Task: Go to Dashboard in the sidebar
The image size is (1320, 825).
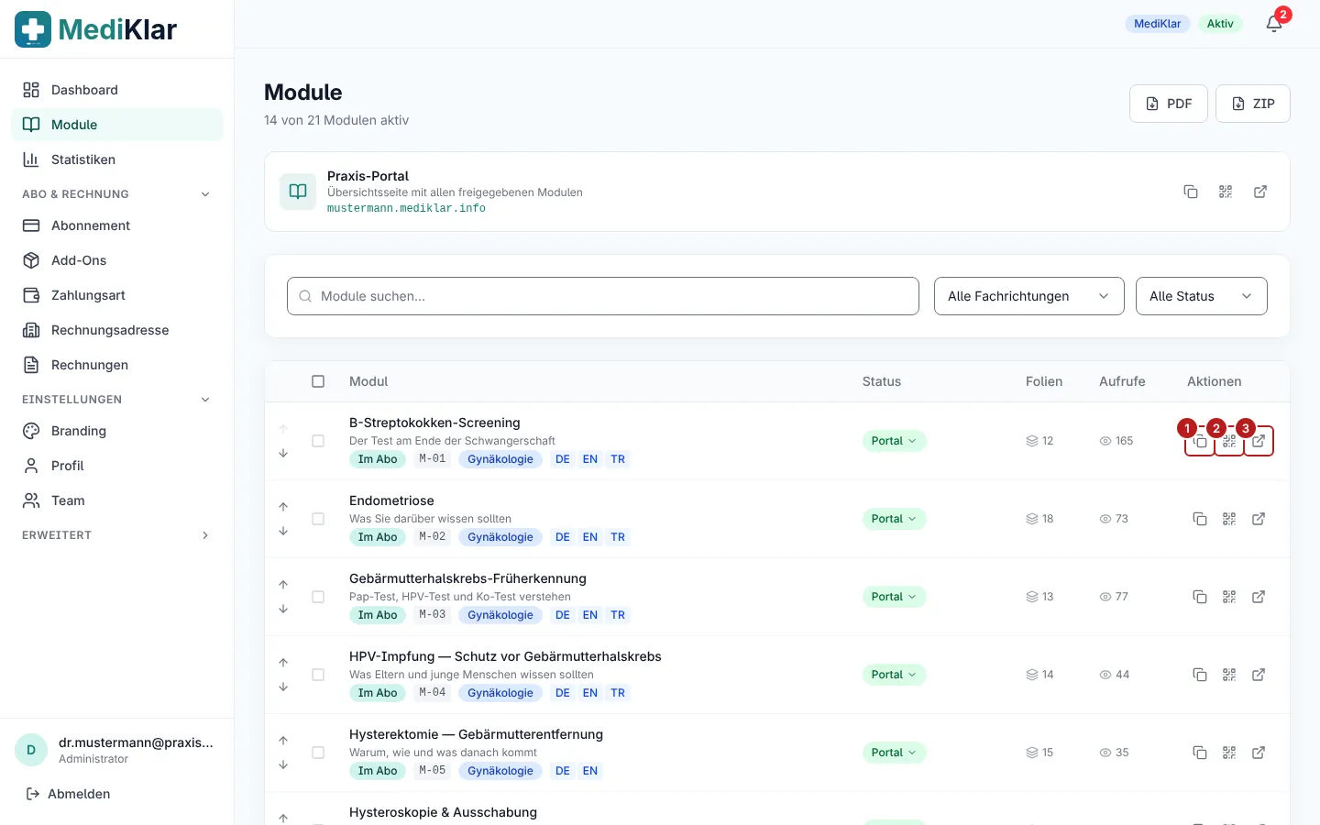Action: click(117, 90)
